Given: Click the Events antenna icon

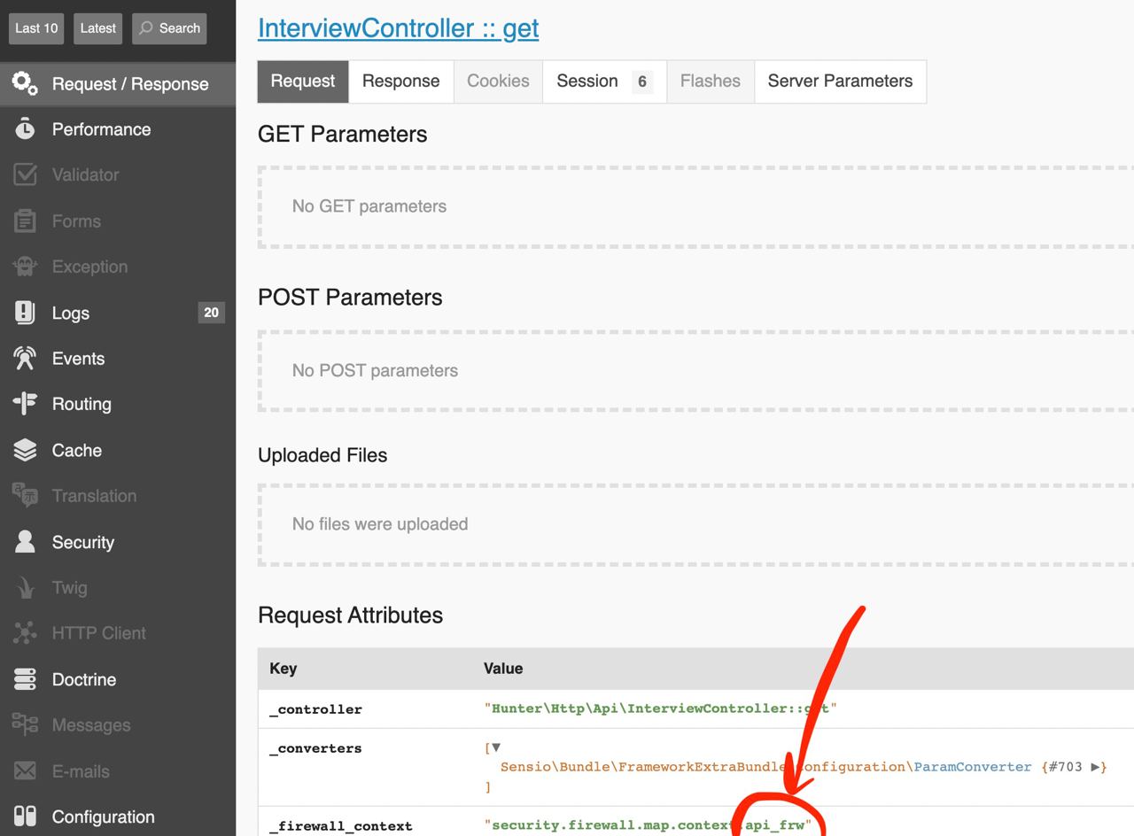Looking at the screenshot, I should [25, 358].
